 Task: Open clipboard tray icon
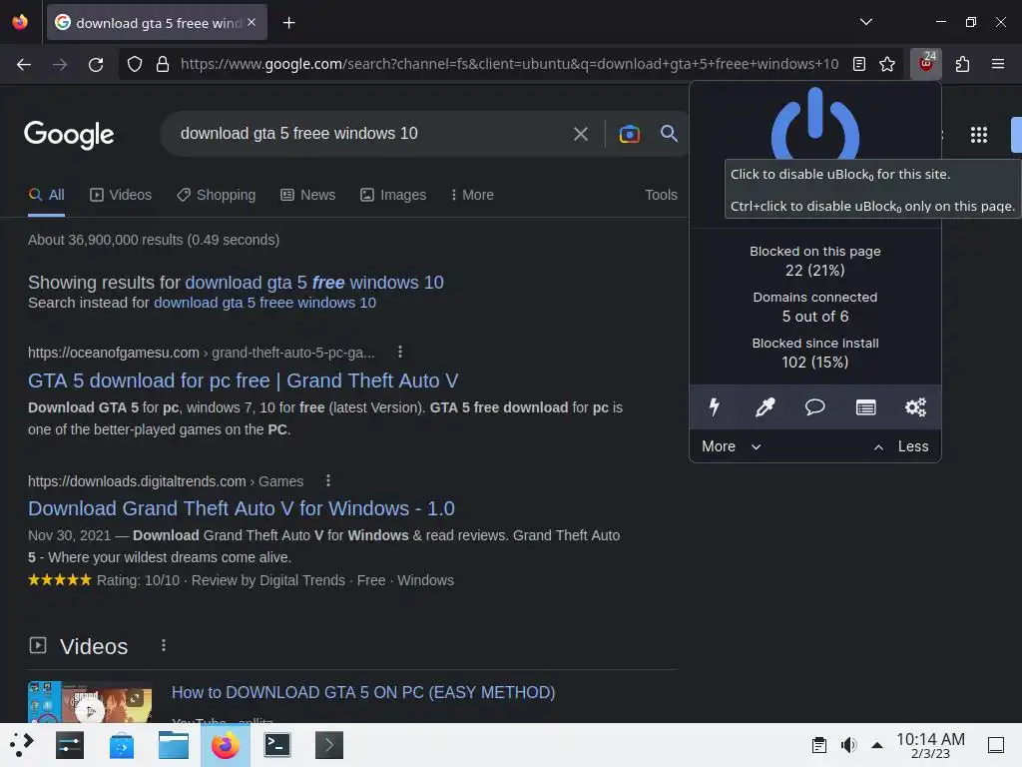tap(819, 745)
